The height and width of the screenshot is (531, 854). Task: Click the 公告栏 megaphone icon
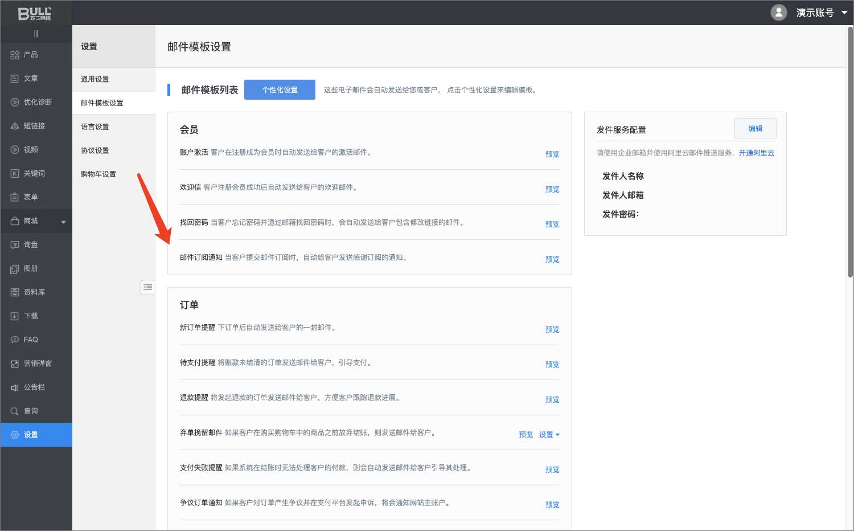pos(15,387)
